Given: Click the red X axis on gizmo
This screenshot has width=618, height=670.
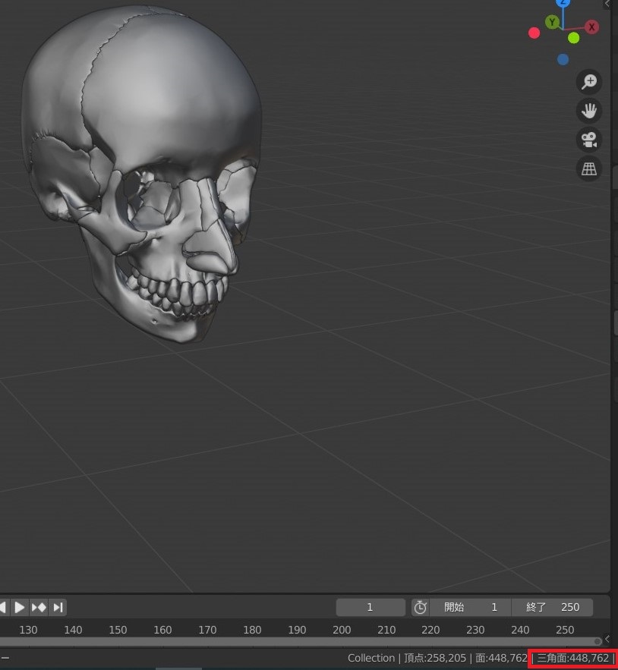Looking at the screenshot, I should [x=591, y=27].
